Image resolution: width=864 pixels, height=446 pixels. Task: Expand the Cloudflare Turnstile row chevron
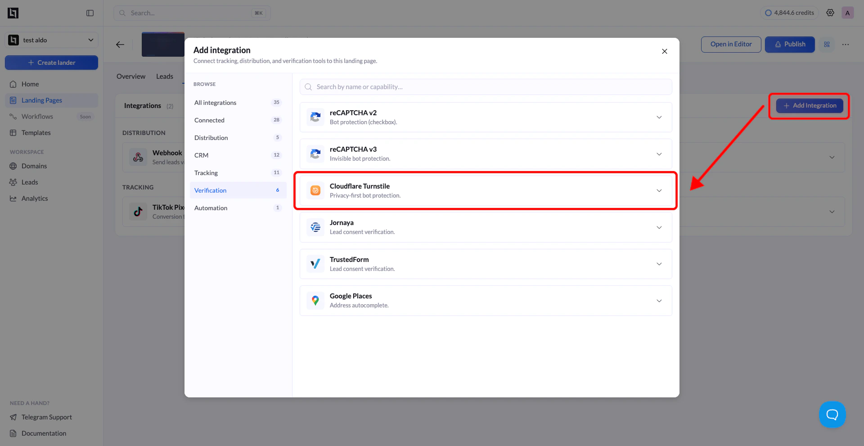(659, 190)
